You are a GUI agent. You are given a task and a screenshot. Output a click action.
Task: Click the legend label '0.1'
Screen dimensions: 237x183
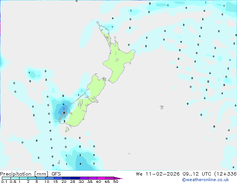[x=4, y=182]
